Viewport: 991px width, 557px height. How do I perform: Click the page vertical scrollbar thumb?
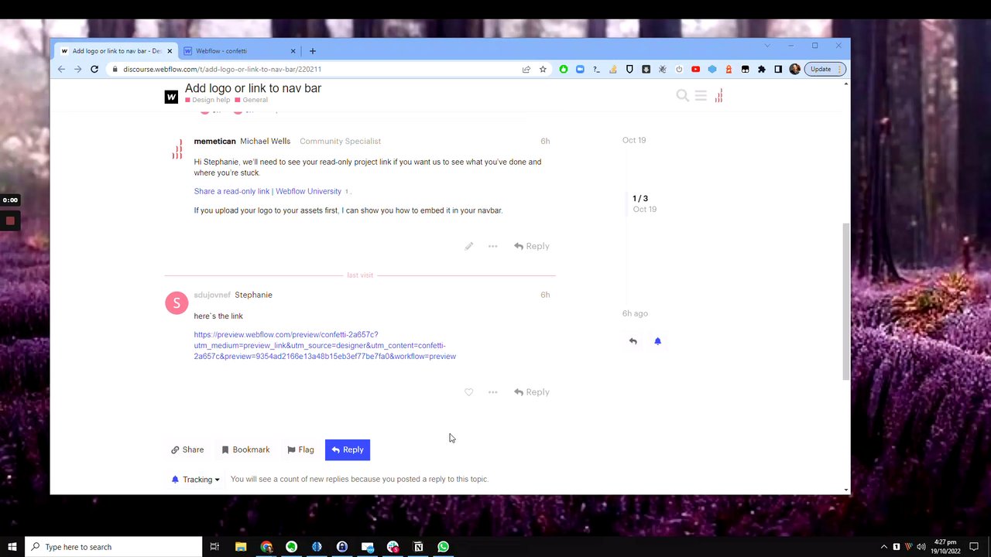845,301
